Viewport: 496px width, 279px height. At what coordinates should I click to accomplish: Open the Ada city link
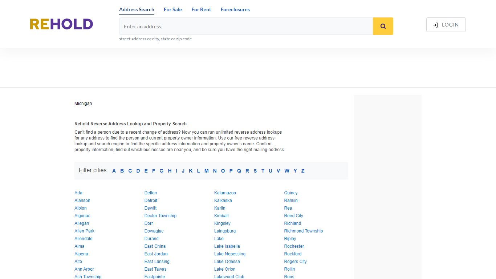pyautogui.click(x=78, y=193)
